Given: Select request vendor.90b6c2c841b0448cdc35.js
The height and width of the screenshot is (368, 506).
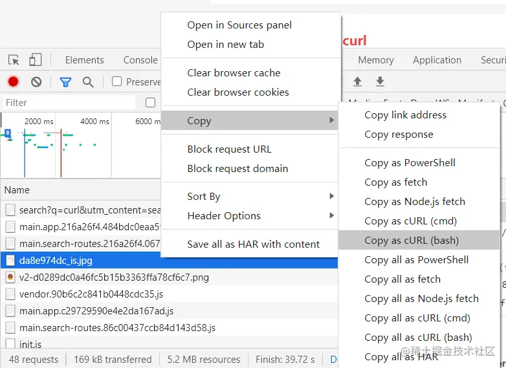Looking at the screenshot, I should pyautogui.click(x=169, y=294).
